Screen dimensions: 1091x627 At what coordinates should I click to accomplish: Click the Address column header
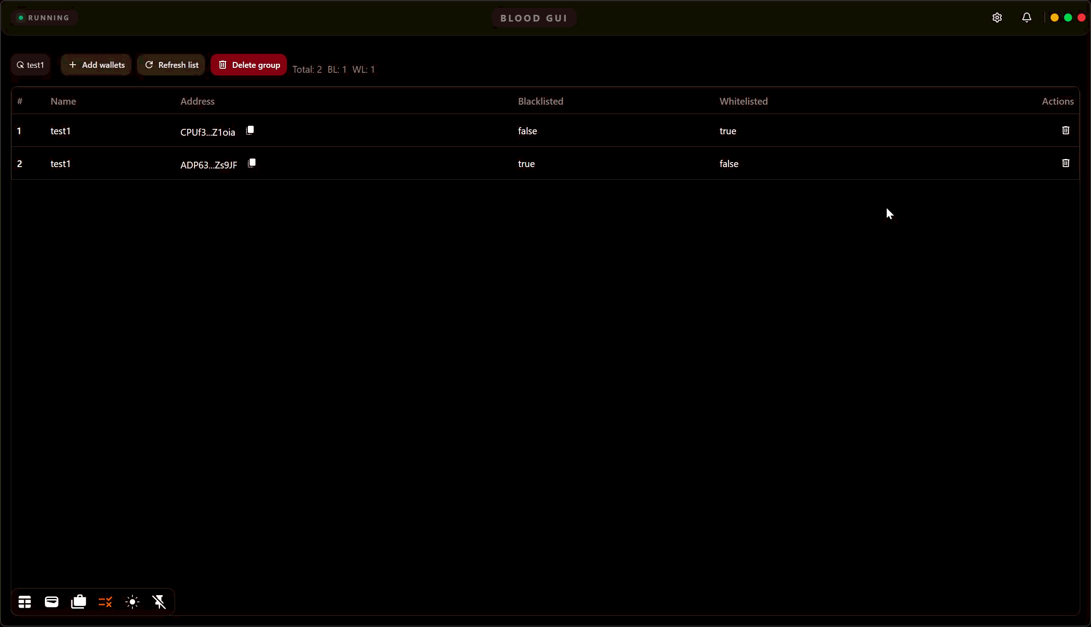[198, 102]
